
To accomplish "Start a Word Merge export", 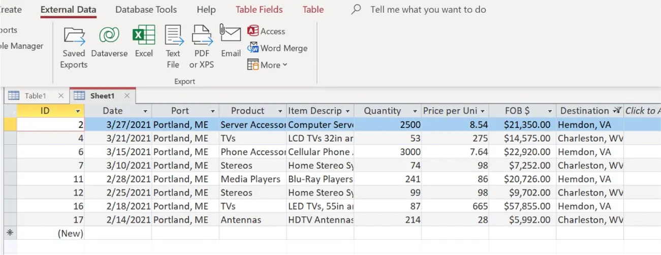I will point(277,48).
